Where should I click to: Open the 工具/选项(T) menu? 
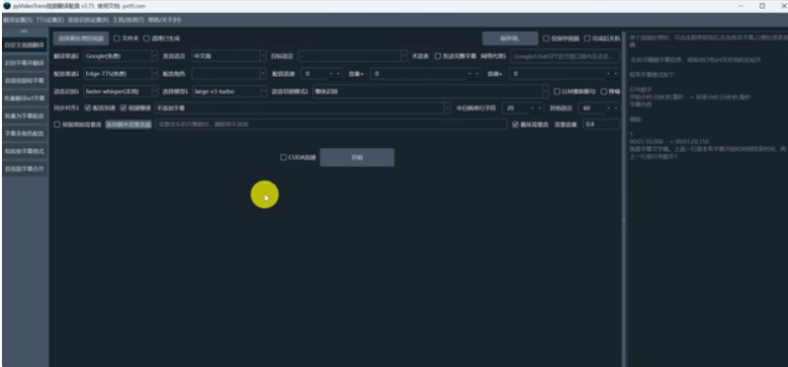pos(129,20)
